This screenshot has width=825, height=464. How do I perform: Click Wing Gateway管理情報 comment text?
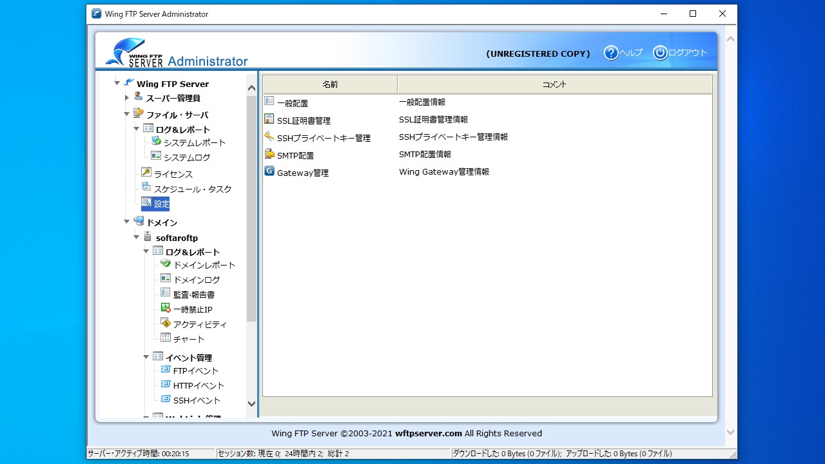pyautogui.click(x=444, y=171)
